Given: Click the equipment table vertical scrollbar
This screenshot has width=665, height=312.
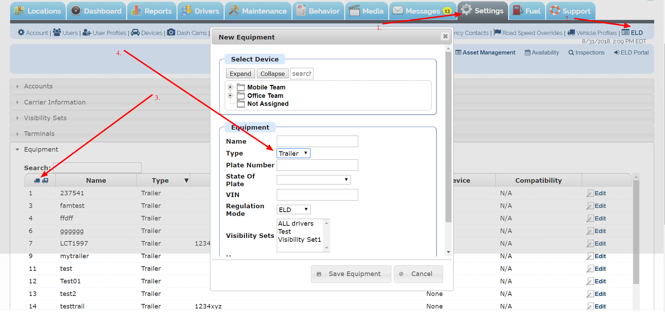Looking at the screenshot, I should tap(636, 232).
